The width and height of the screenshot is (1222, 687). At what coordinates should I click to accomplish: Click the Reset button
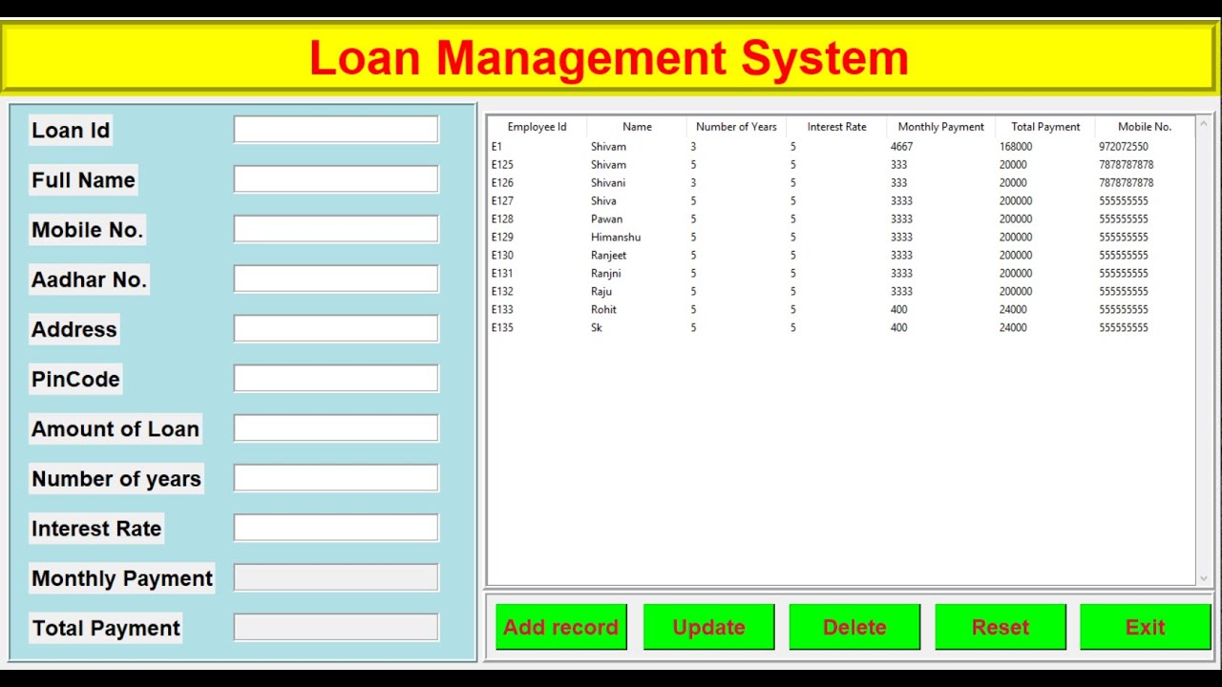tap(1001, 627)
